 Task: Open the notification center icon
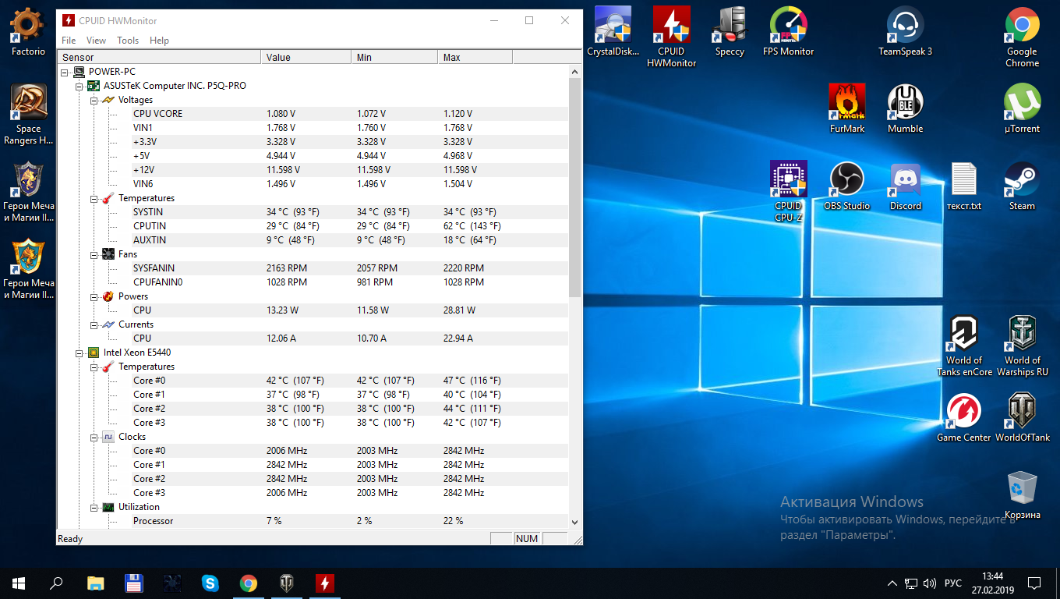click(x=1034, y=583)
